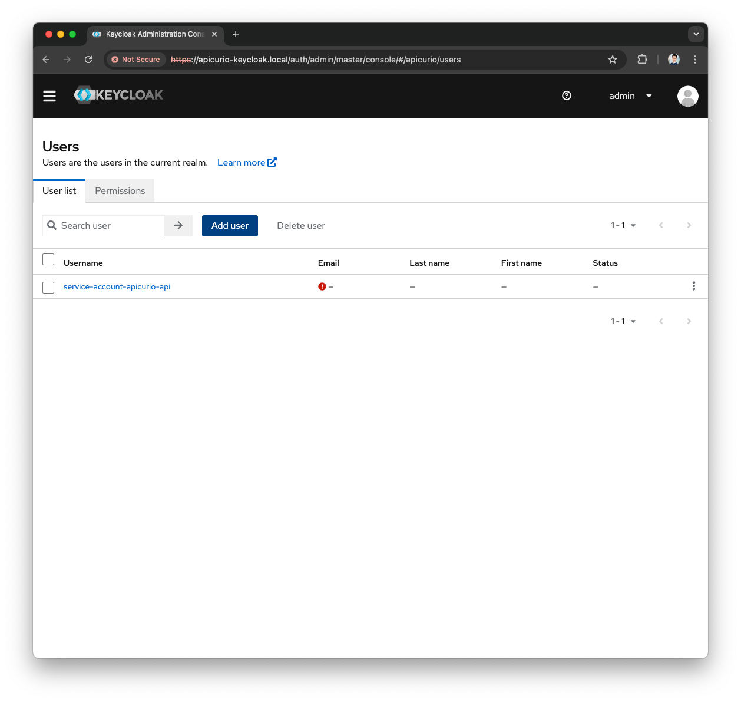741x702 pixels.
Task: Click the arrow button to submit user search
Action: click(x=178, y=225)
